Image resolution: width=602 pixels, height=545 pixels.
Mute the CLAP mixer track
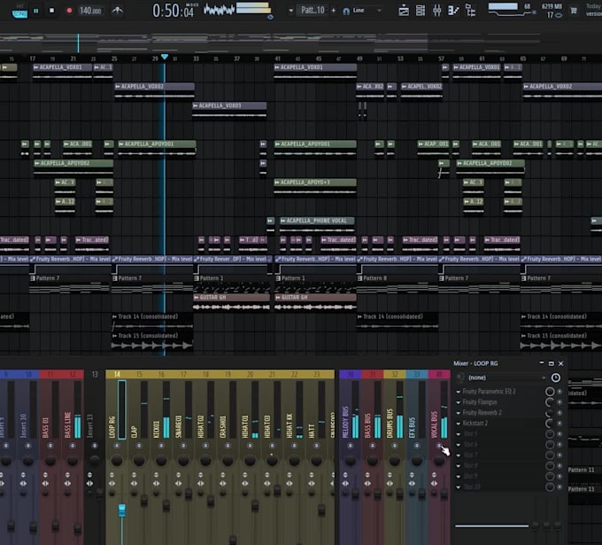click(139, 446)
